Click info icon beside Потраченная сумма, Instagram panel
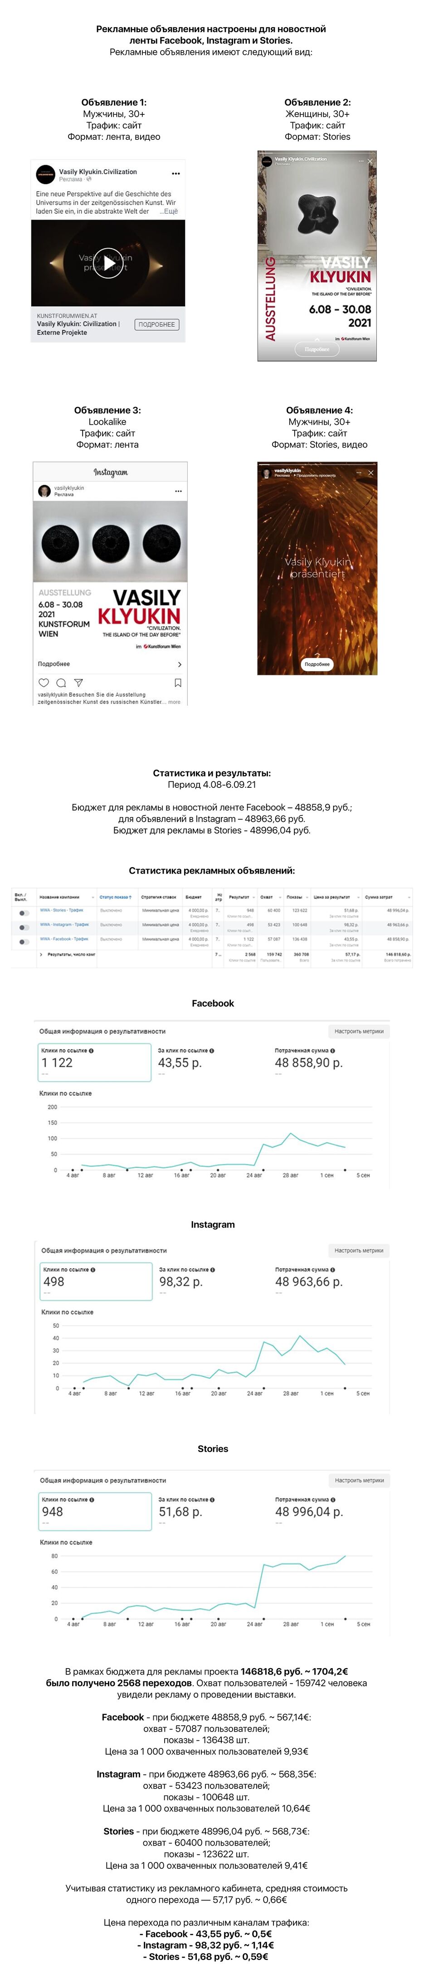 pyautogui.click(x=333, y=1269)
